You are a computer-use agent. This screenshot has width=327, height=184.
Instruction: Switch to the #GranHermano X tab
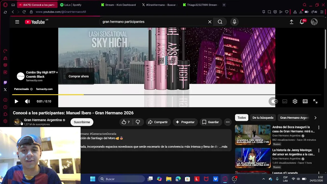pyautogui.click(x=160, y=5)
